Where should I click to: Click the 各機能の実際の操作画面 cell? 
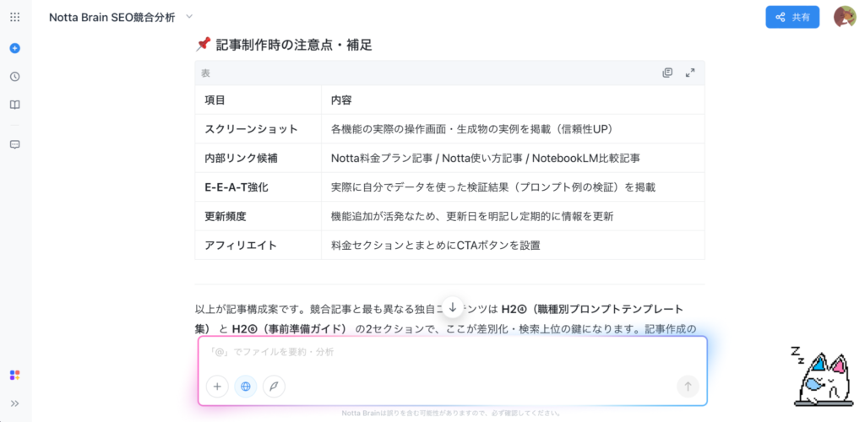click(x=513, y=129)
